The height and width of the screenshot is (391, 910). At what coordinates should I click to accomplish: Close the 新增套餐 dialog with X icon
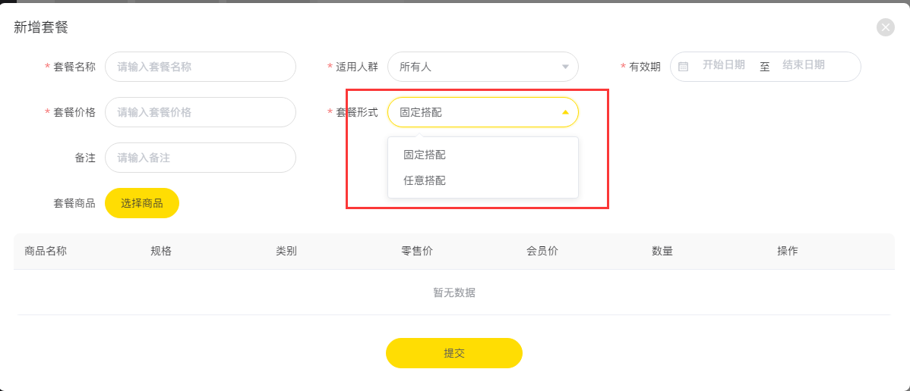(x=886, y=27)
